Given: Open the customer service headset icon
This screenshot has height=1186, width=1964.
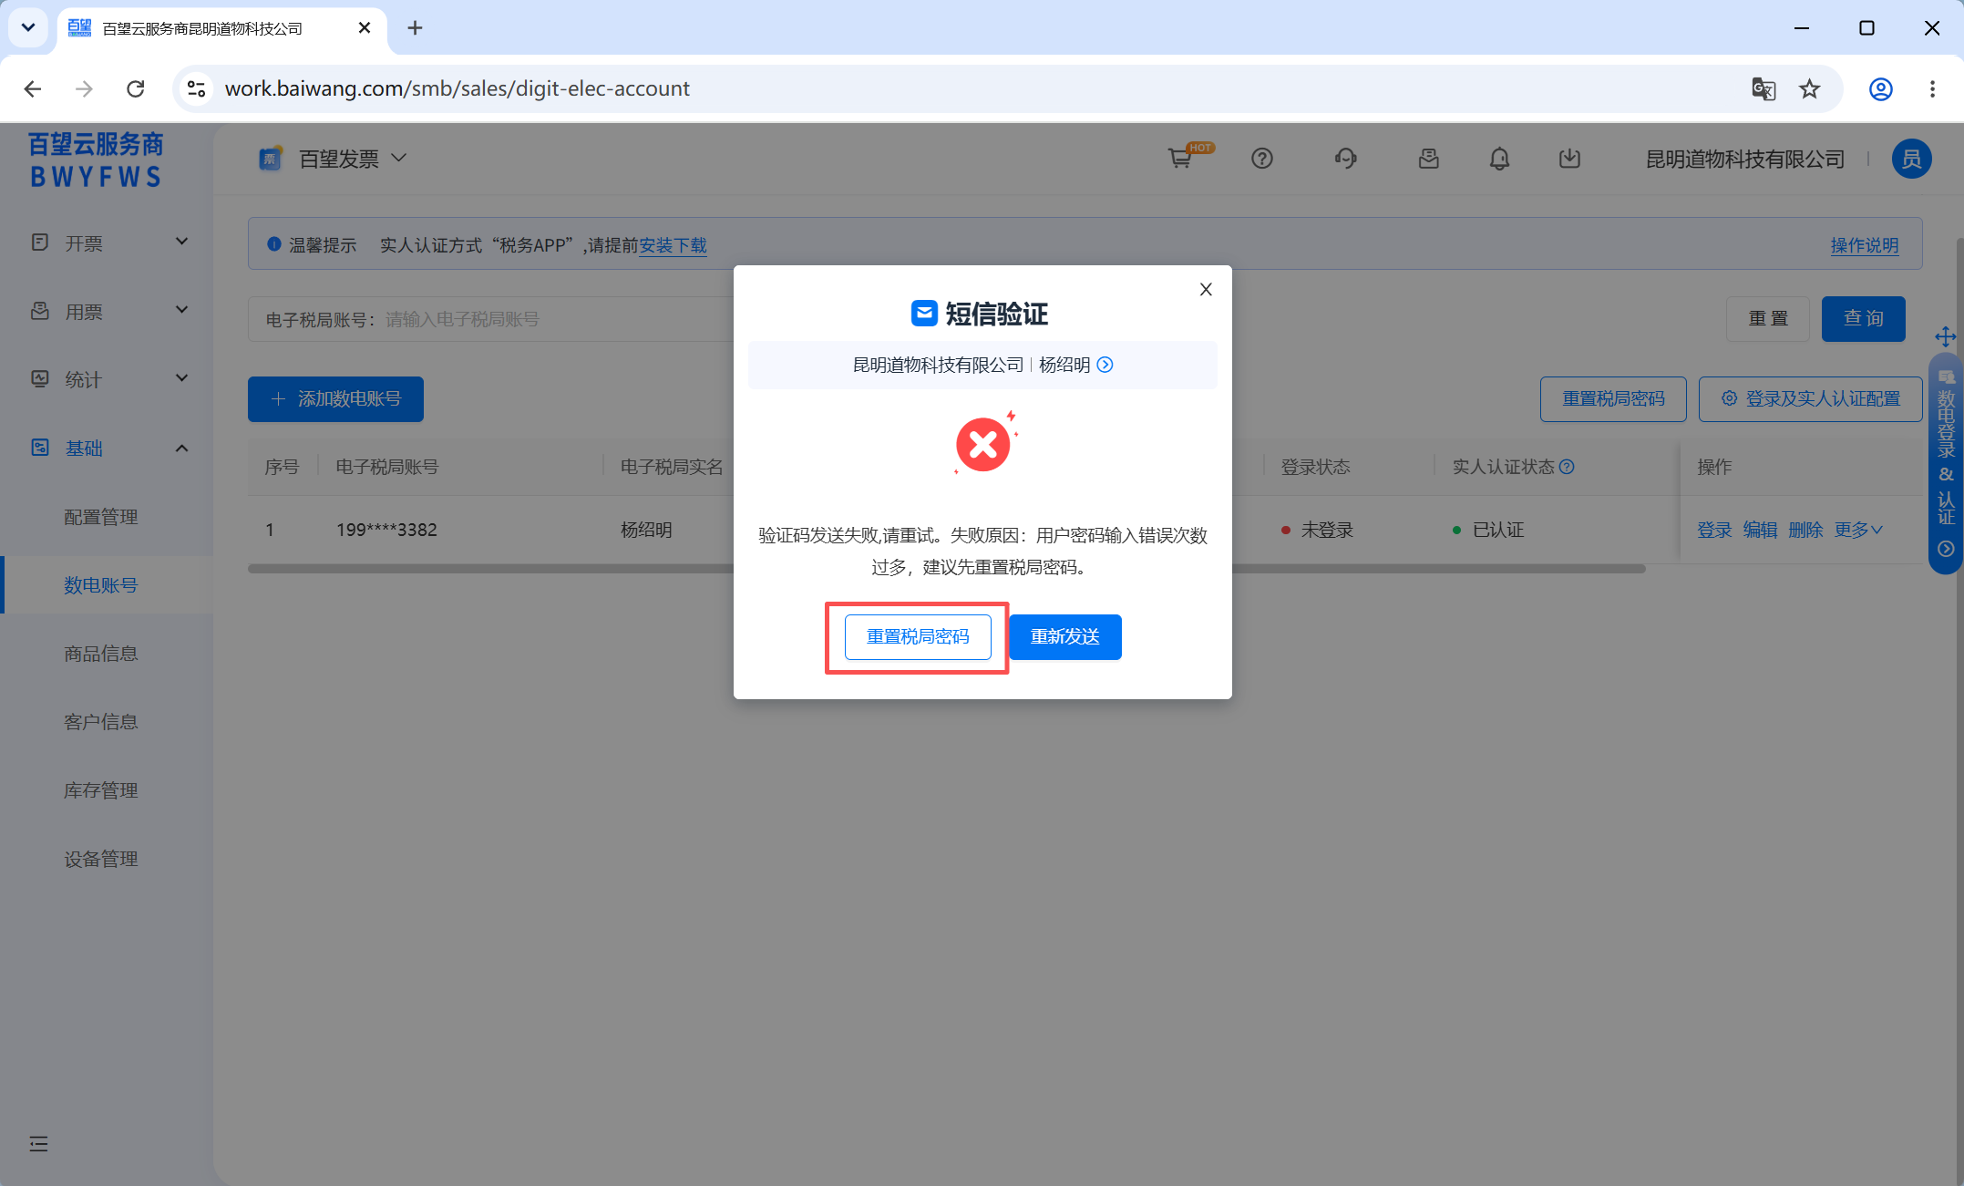Looking at the screenshot, I should tap(1346, 159).
